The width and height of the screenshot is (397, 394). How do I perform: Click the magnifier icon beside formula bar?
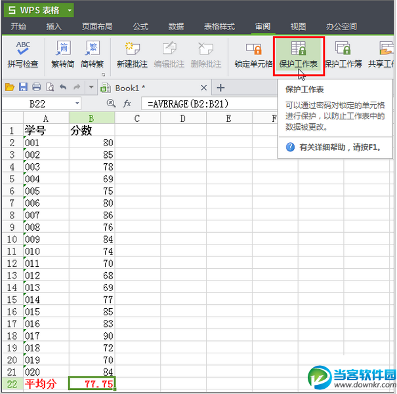coord(111,103)
